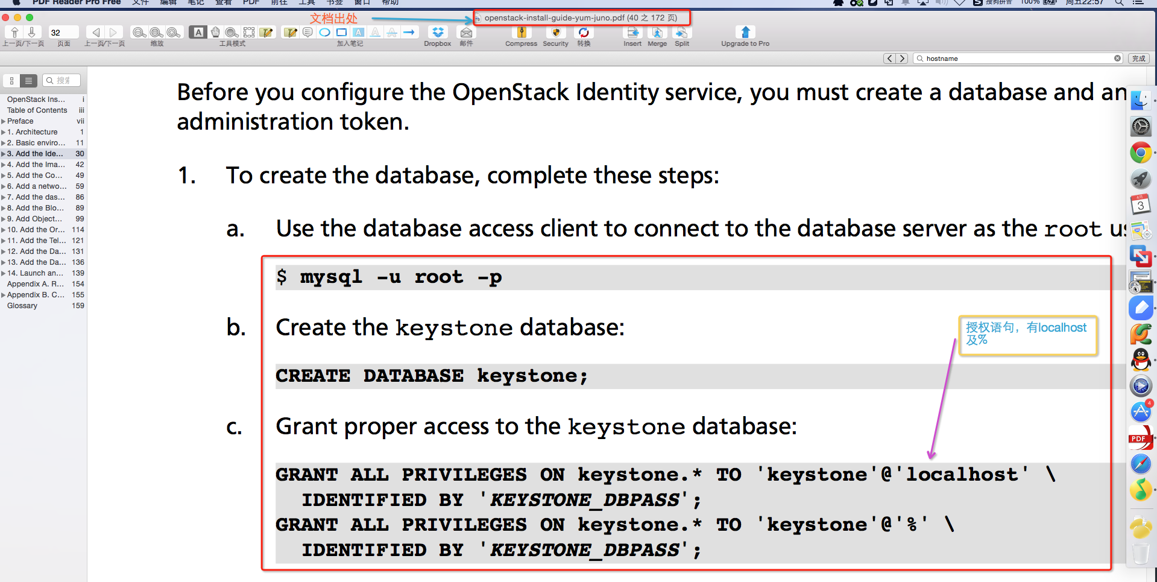
Task: Open the 书签 menu
Action: pos(335,2)
